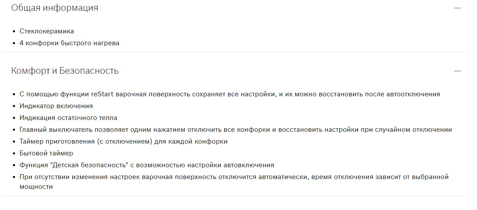
Task: Select the Стеклокерамика list item
Action: [x=47, y=31]
